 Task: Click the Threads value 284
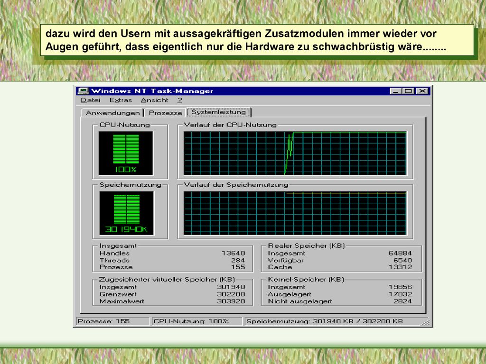click(x=238, y=260)
